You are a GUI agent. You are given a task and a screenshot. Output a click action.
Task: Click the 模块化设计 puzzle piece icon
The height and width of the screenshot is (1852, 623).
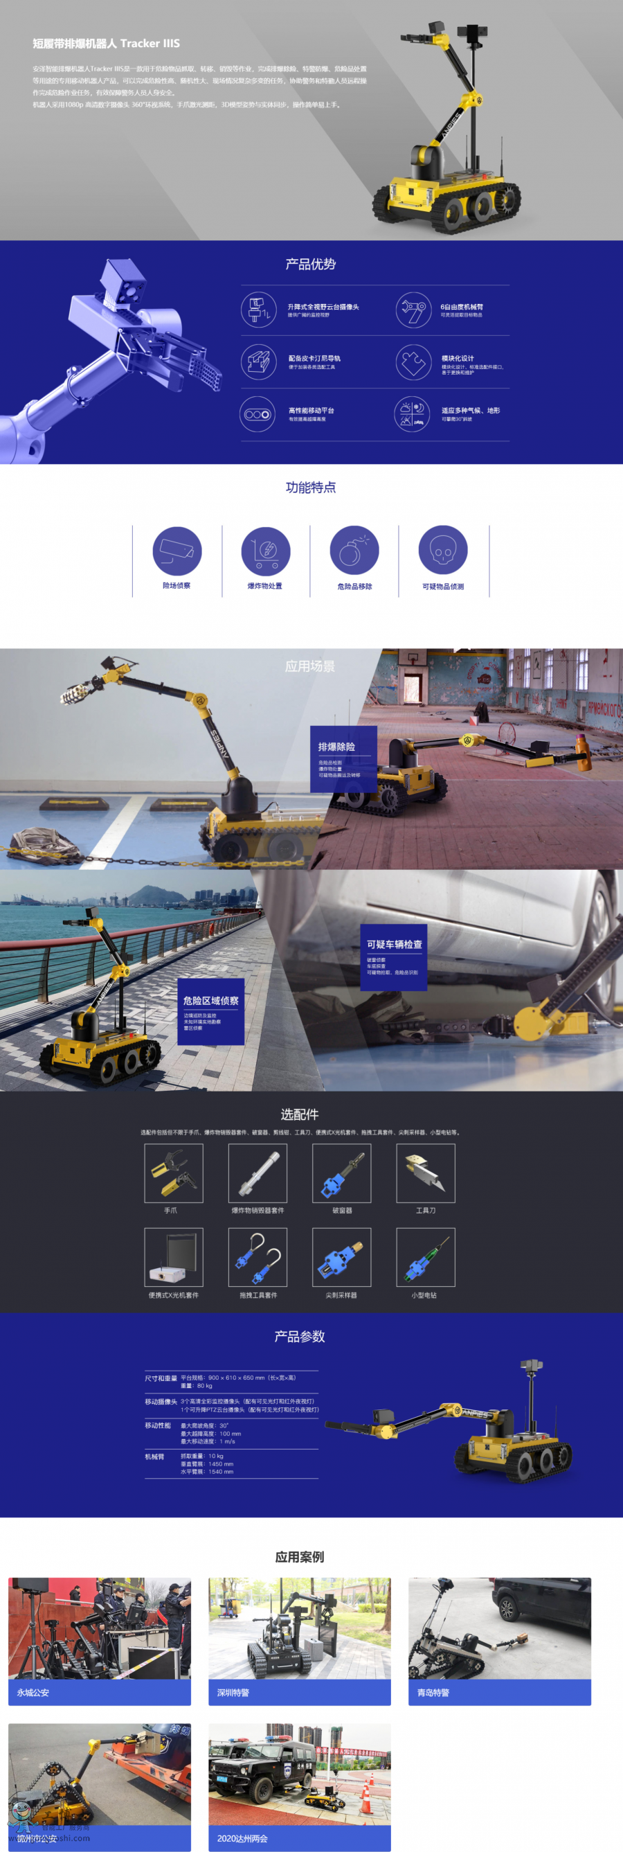(413, 362)
